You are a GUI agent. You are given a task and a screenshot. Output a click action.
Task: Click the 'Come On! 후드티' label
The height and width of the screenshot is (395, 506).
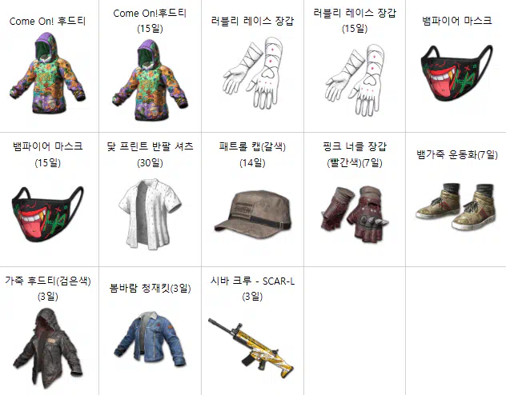47,22
